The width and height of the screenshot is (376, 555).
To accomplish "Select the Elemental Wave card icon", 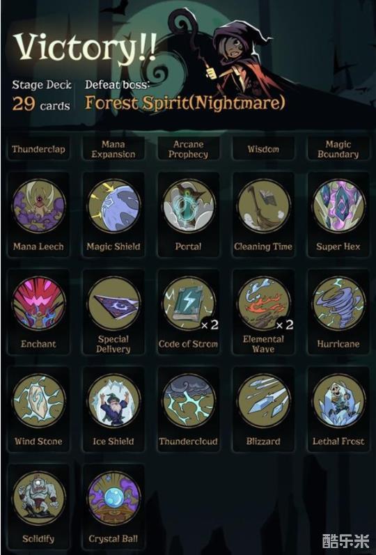I will click(264, 304).
